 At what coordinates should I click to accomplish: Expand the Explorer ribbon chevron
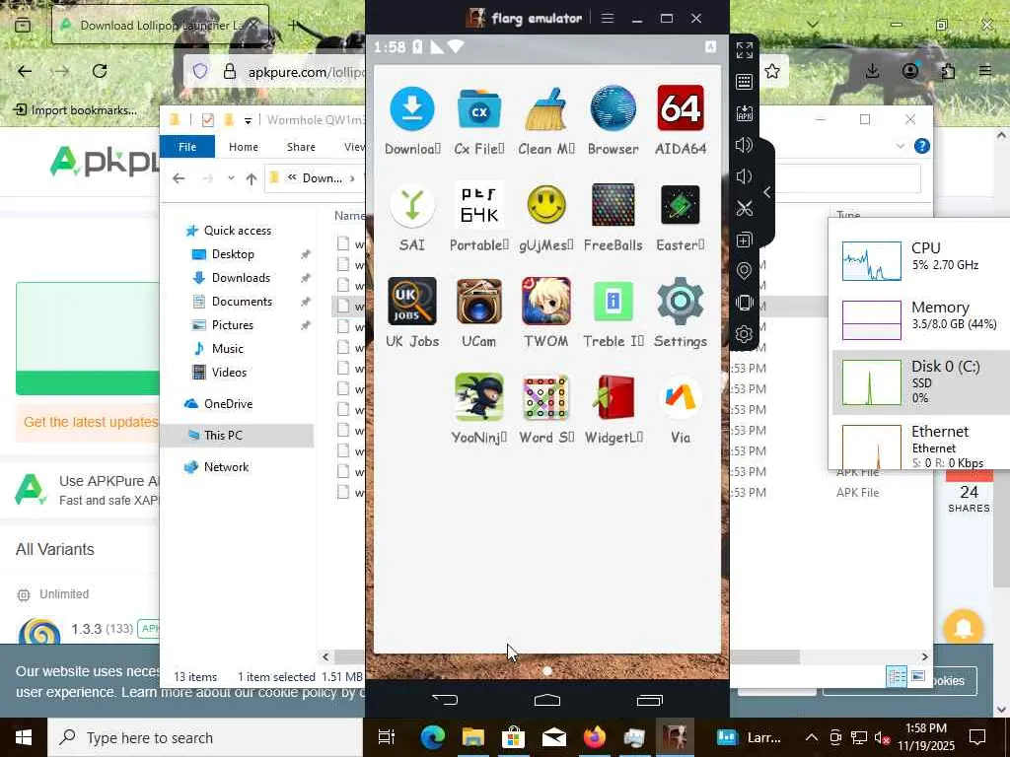click(900, 146)
